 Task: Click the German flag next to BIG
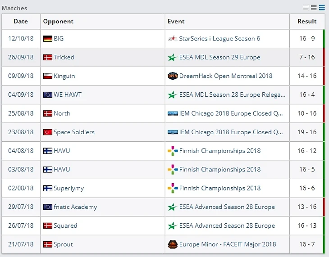pos(47,39)
